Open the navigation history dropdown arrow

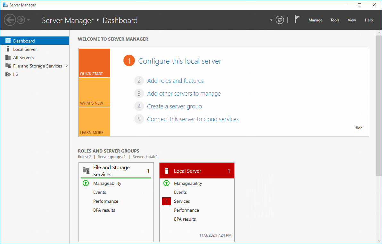[x=29, y=20]
